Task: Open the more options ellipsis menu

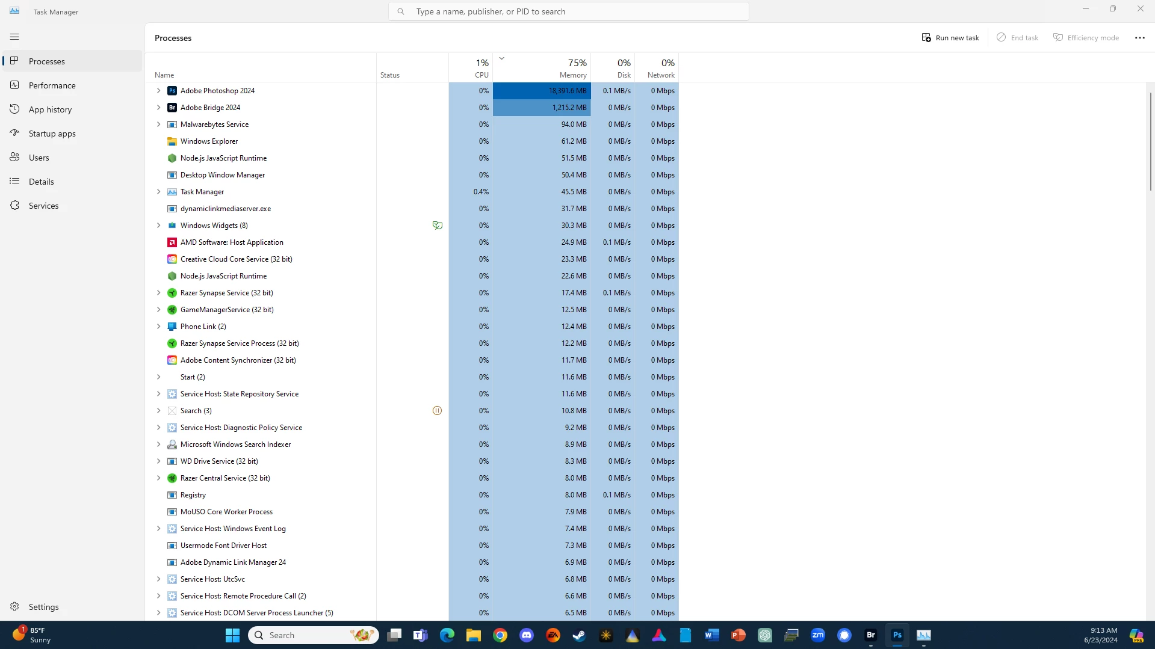Action: tap(1139, 37)
